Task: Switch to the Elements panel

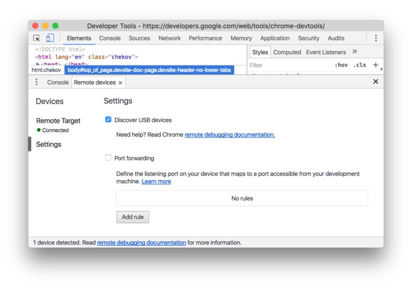Action: [79, 38]
